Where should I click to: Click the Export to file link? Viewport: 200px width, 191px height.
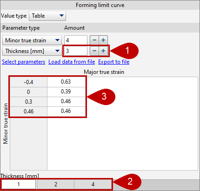114,62
